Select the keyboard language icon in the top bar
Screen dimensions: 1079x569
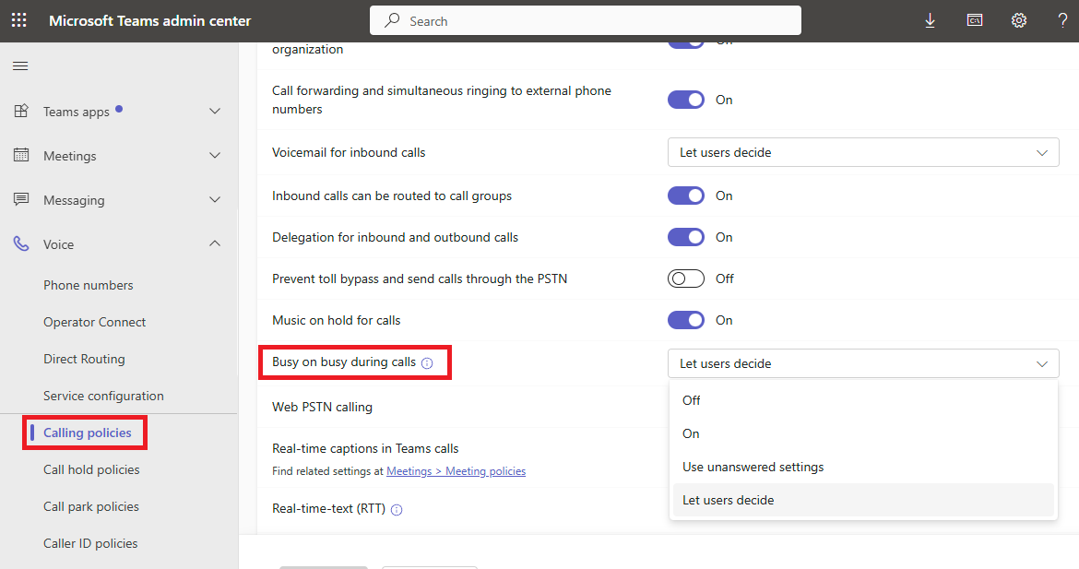tap(974, 19)
